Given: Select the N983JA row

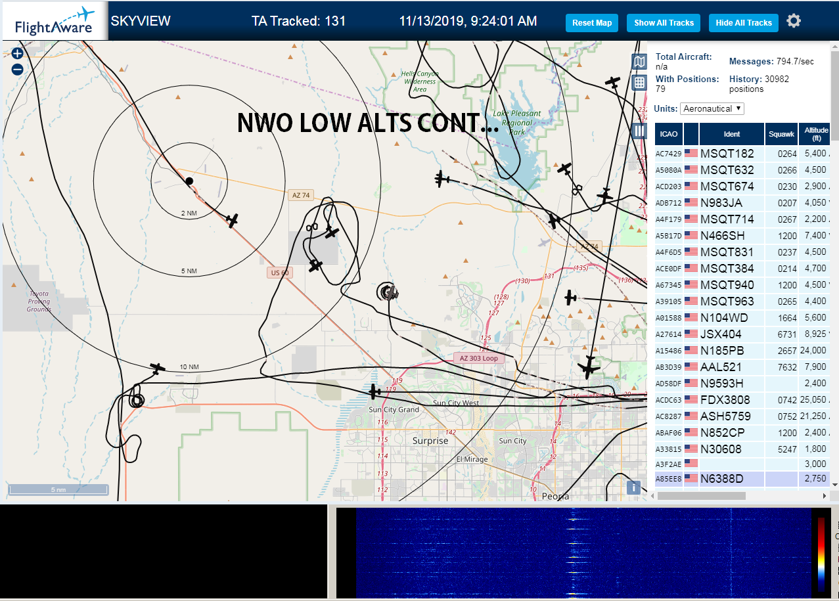Looking at the screenshot, I should (x=742, y=203).
